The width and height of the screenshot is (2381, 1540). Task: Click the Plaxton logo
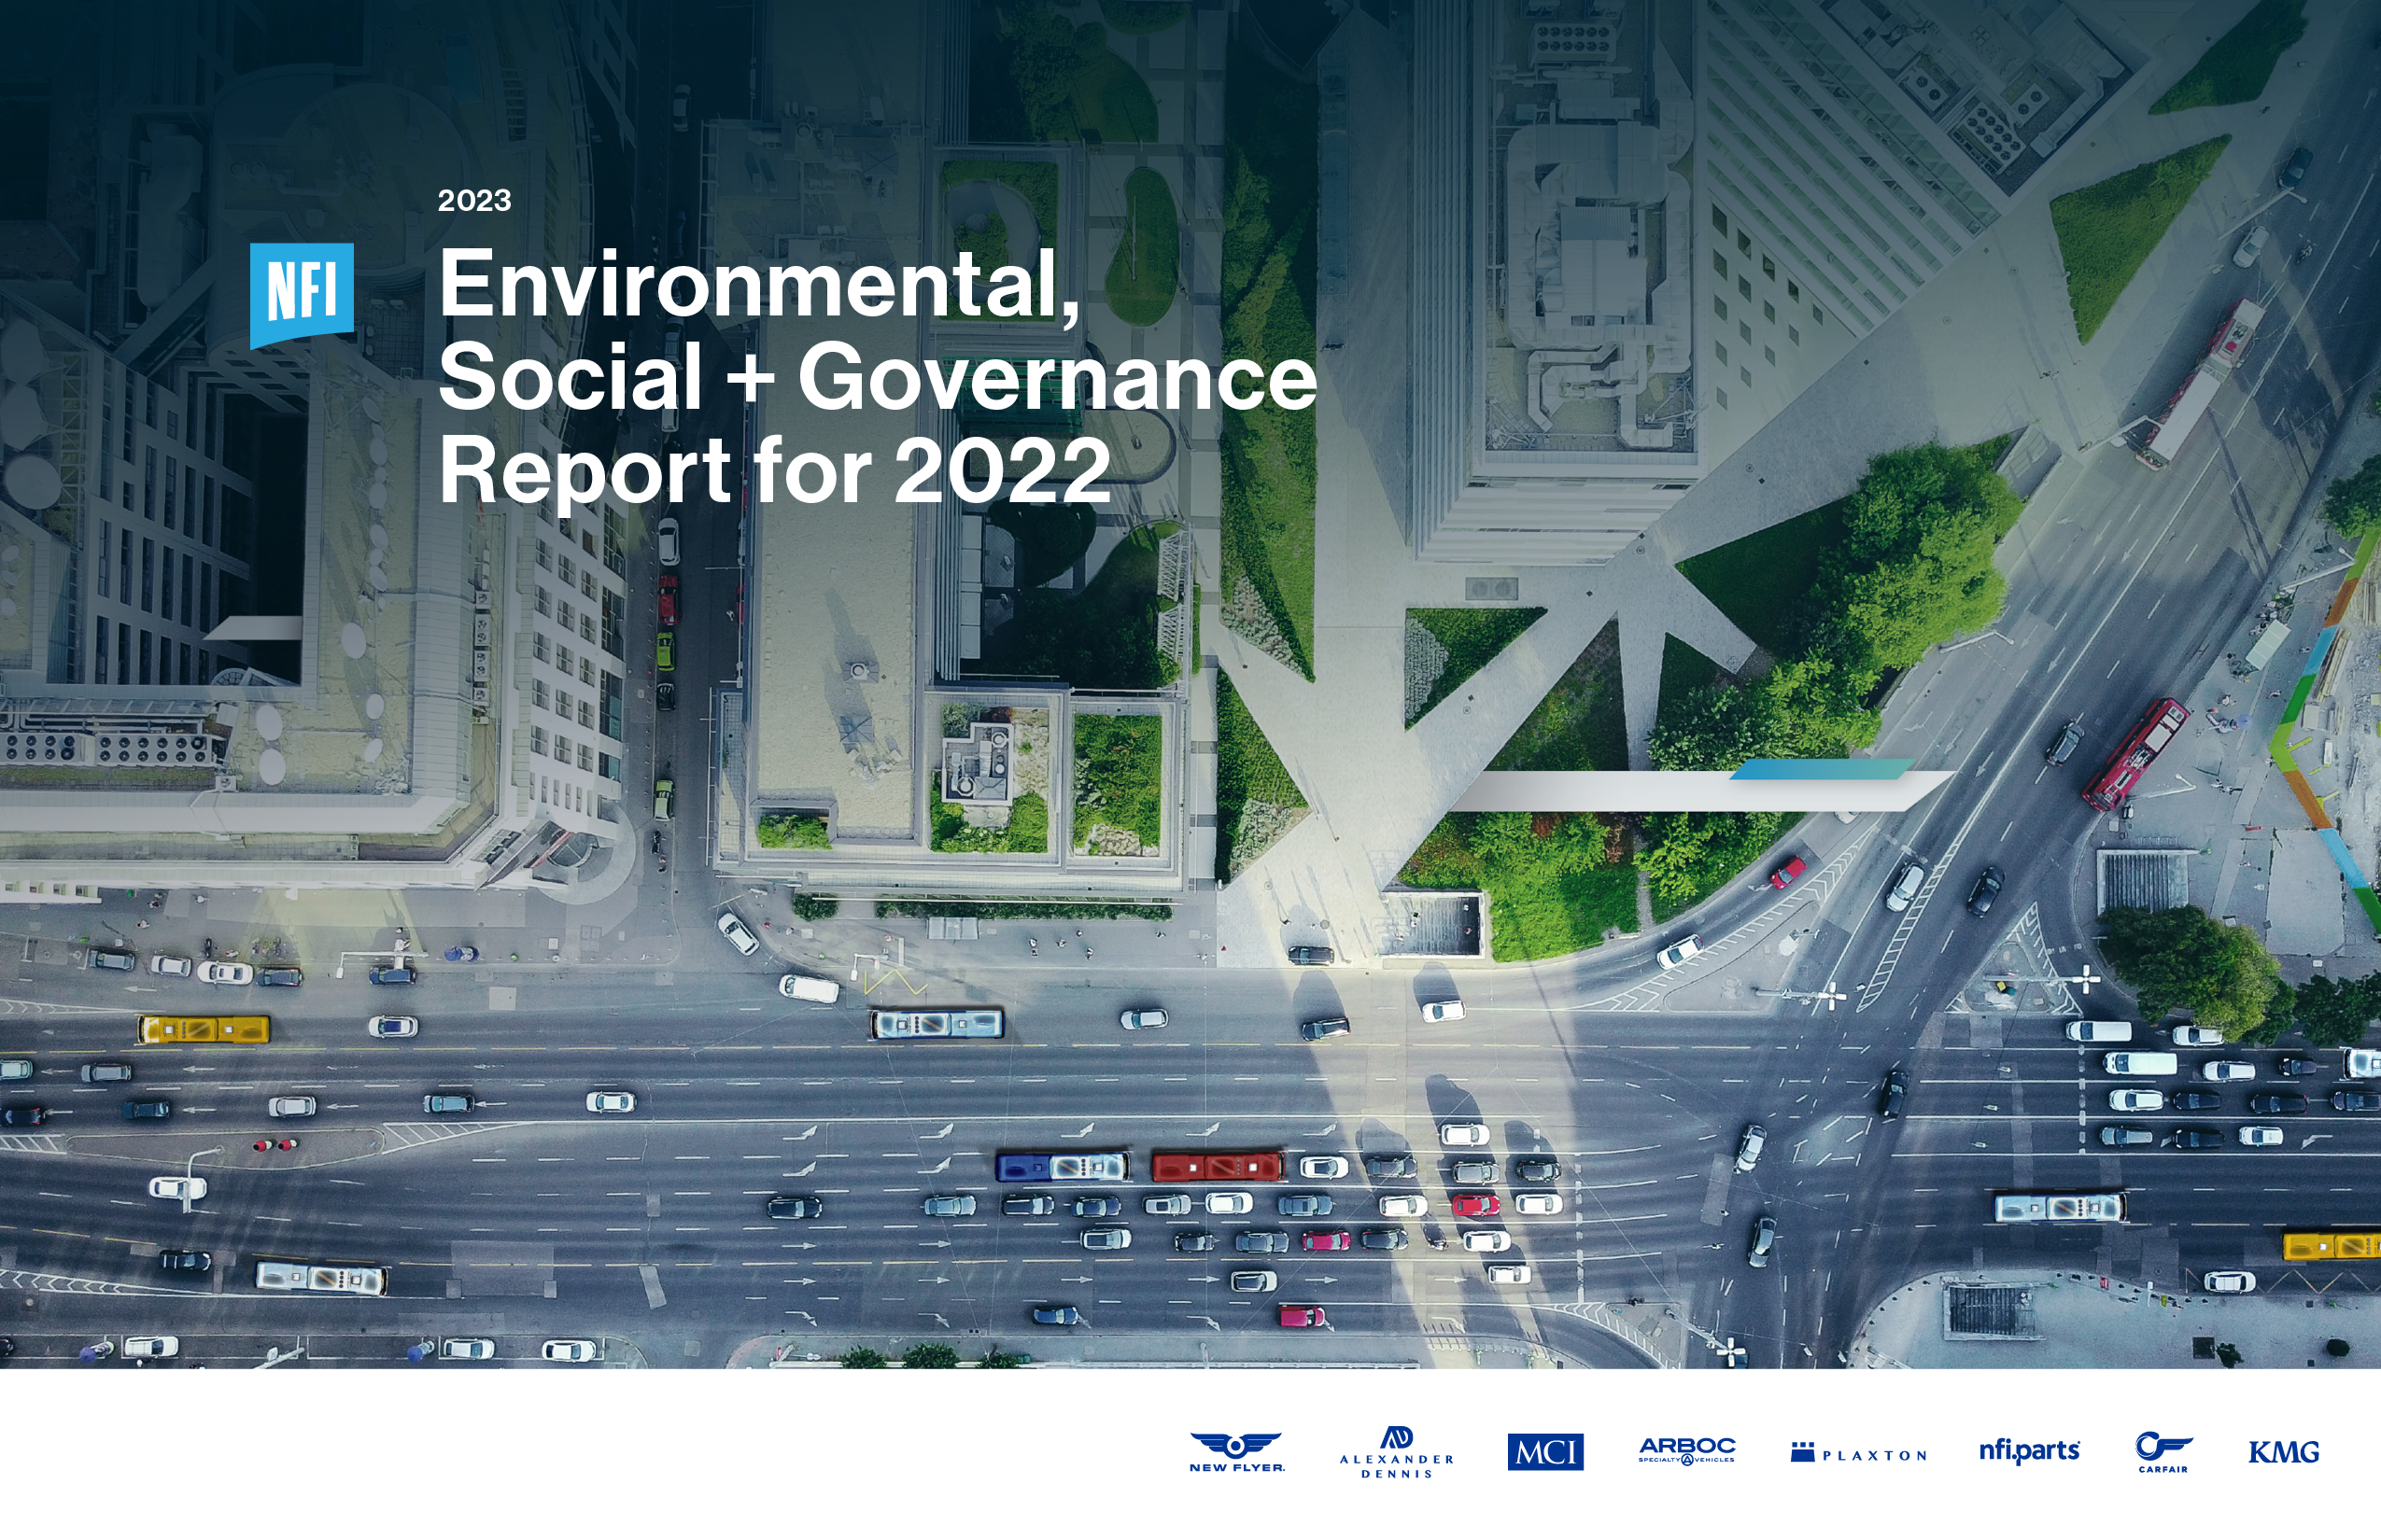pyautogui.click(x=1858, y=1453)
